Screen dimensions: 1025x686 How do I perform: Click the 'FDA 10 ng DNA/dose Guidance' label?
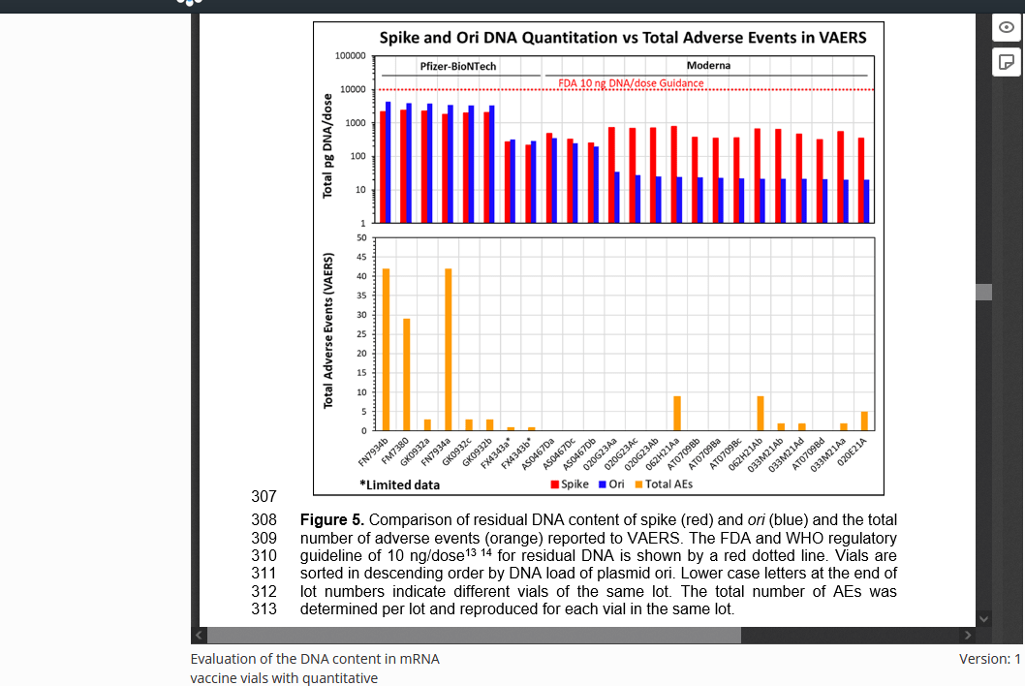[x=631, y=83]
